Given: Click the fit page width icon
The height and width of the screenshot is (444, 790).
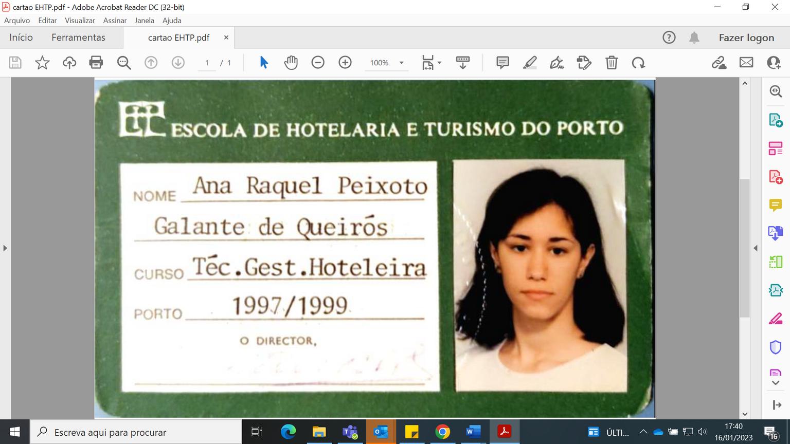Looking at the screenshot, I should pos(428,63).
